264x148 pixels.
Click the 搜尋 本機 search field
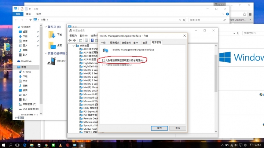[x=208, y=20]
